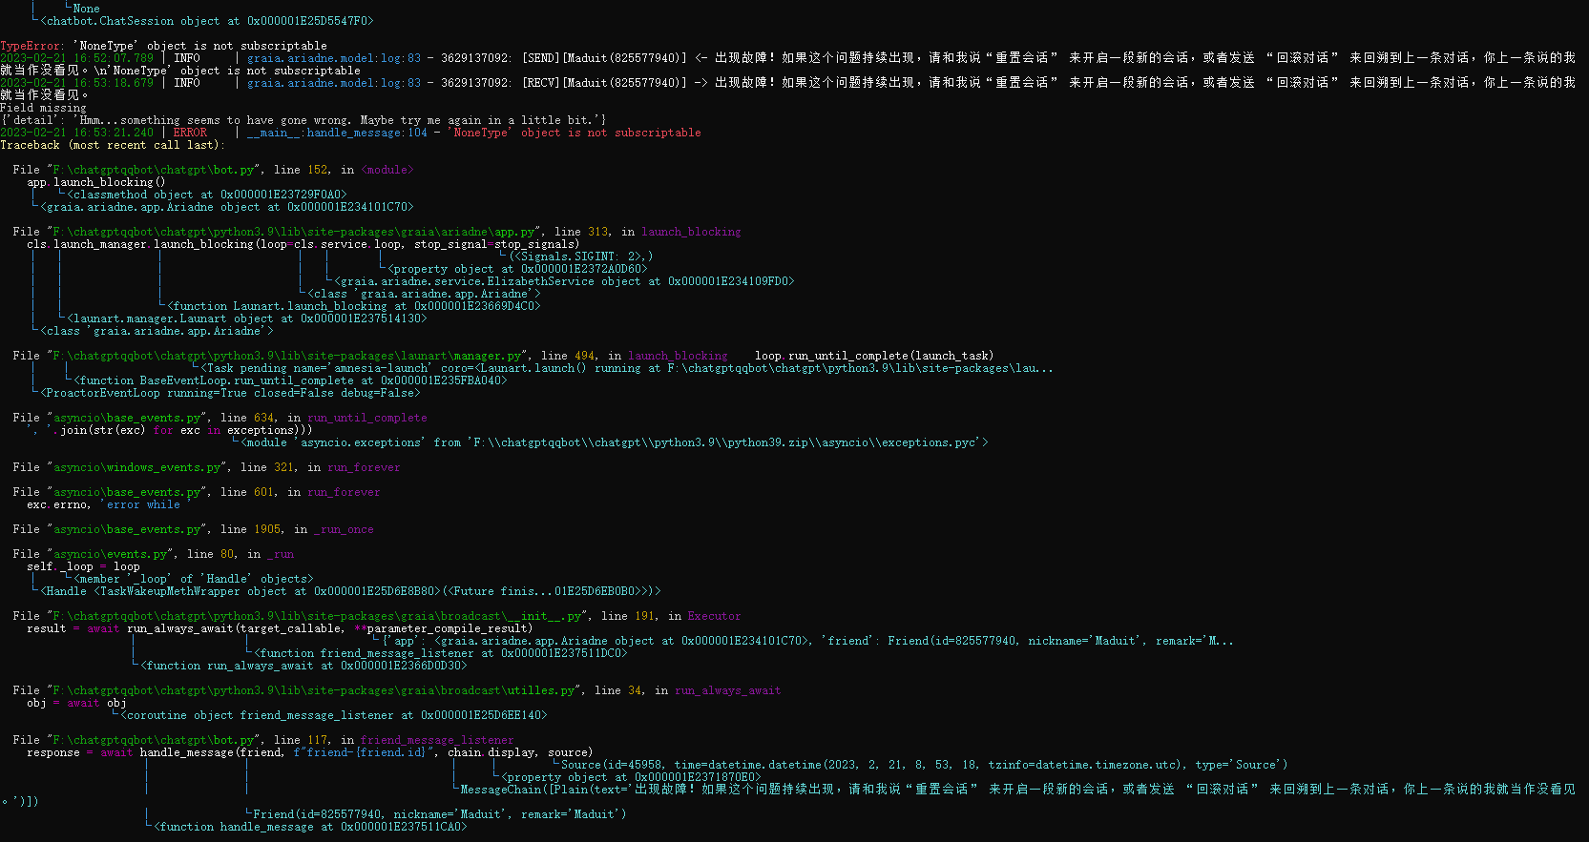Click '<function BaseEventLoop.run_until_complete at 0x000001E235FBA040>'

point(290,380)
